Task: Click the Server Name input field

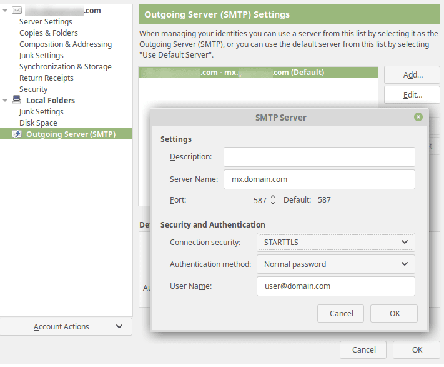Action: click(319, 179)
